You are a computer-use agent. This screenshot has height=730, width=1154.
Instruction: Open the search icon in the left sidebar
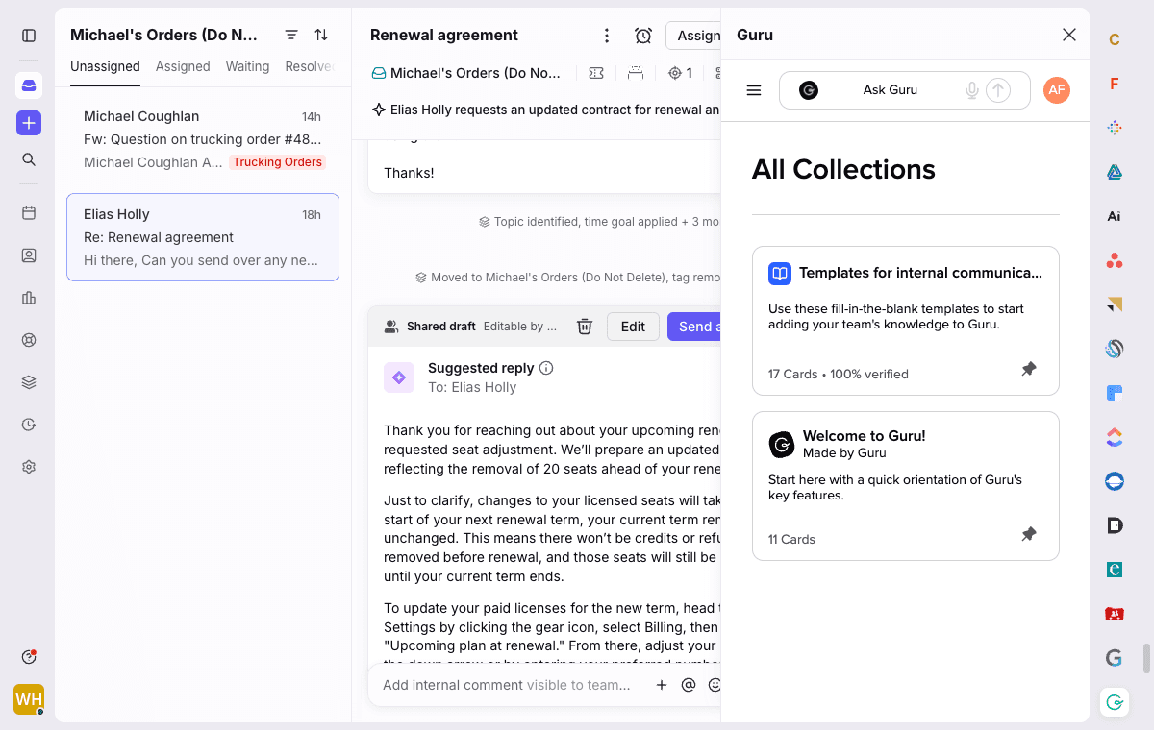click(x=28, y=159)
